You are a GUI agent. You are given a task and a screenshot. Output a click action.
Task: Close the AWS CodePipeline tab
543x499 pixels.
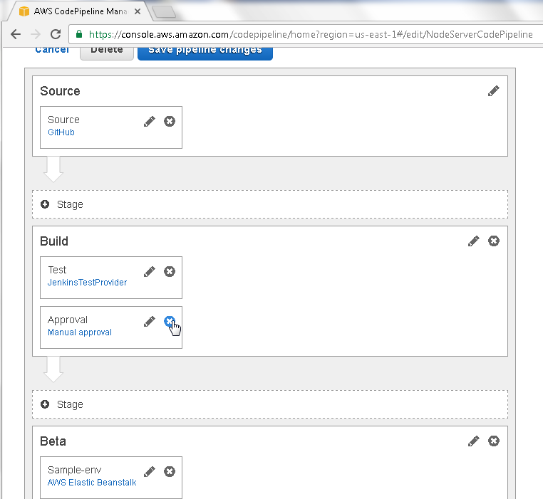pos(138,11)
